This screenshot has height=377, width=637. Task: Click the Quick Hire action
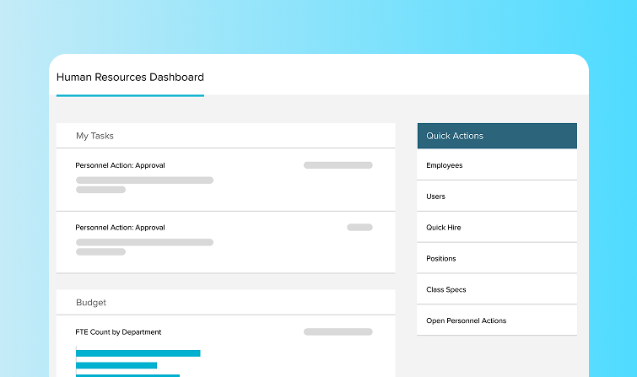[x=497, y=228]
